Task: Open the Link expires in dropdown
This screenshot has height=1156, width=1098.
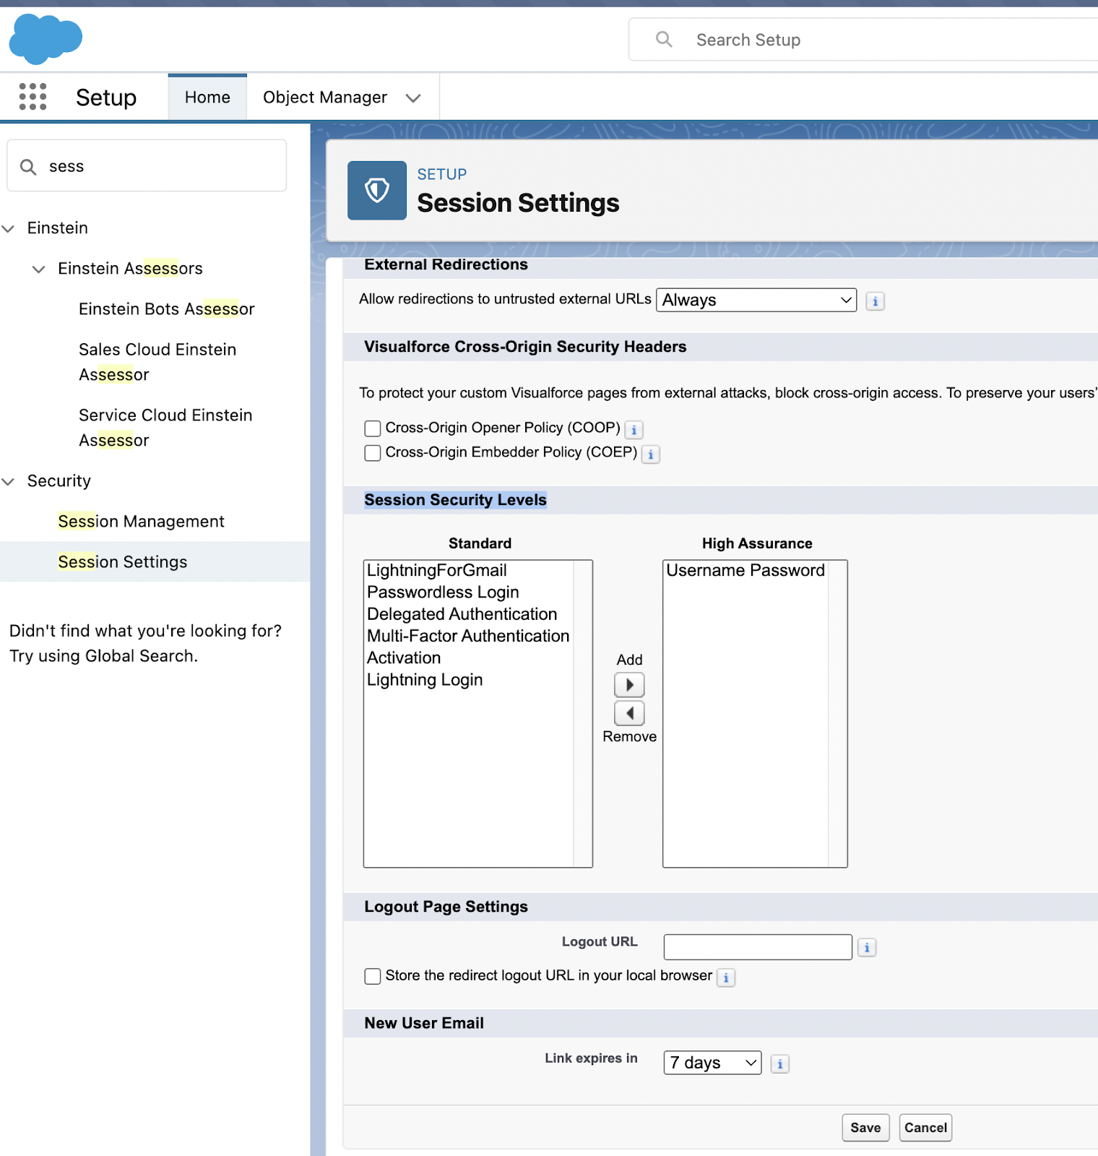Action: click(712, 1063)
